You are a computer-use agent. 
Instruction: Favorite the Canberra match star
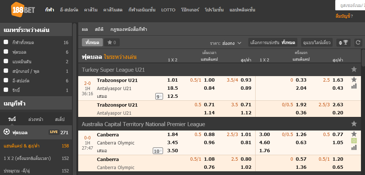[x=354, y=134]
